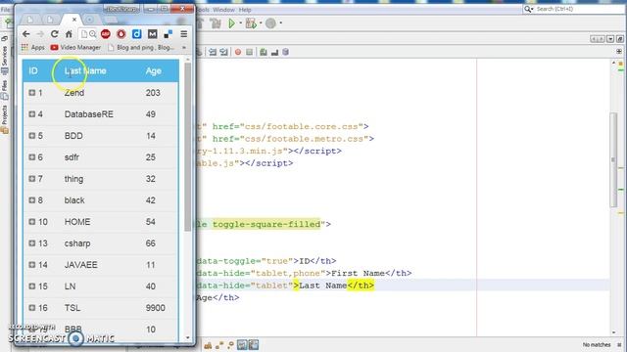Click the red droplet extension icon
The height and width of the screenshot is (352, 627).
pyautogui.click(x=121, y=34)
